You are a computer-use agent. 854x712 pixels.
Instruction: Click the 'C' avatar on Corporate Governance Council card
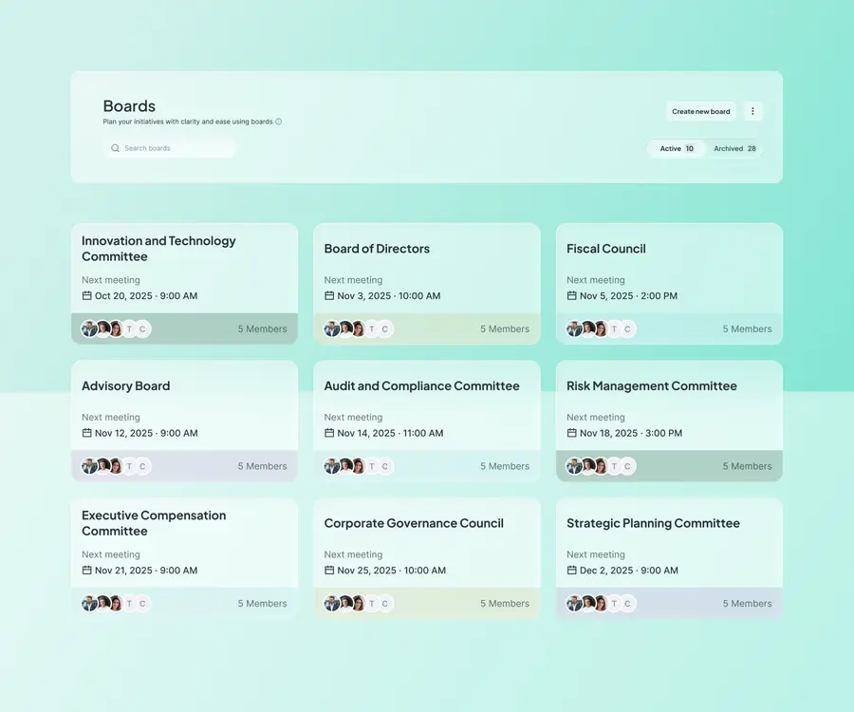click(x=385, y=604)
